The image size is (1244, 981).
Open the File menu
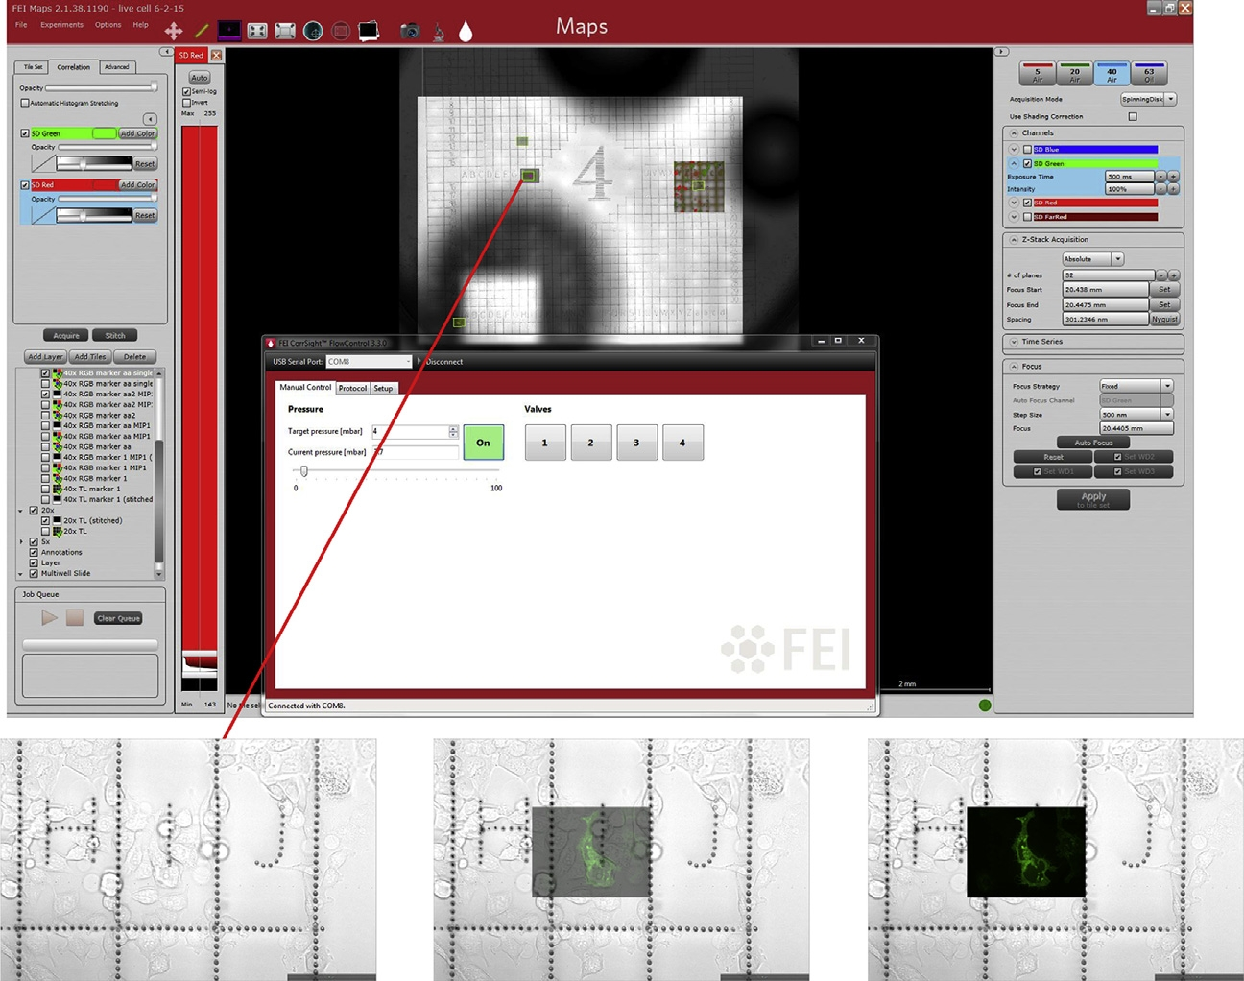pos(21,25)
